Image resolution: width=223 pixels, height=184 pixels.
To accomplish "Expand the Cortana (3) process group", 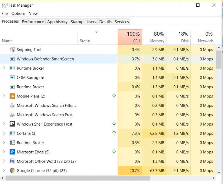I will click(x=4, y=133).
